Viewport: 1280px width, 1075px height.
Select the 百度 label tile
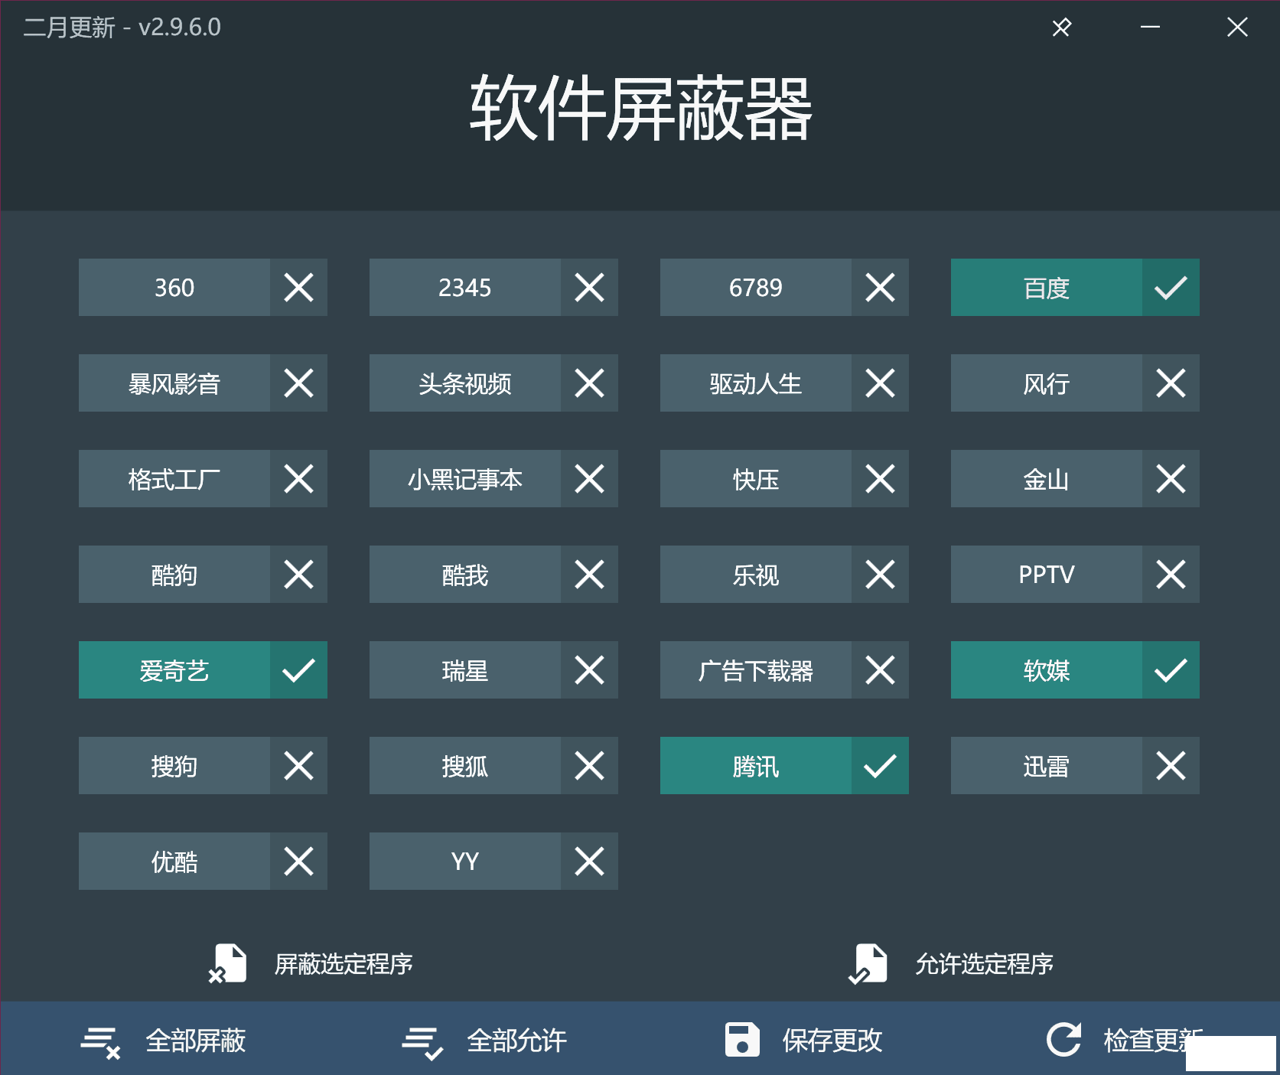pos(1047,288)
